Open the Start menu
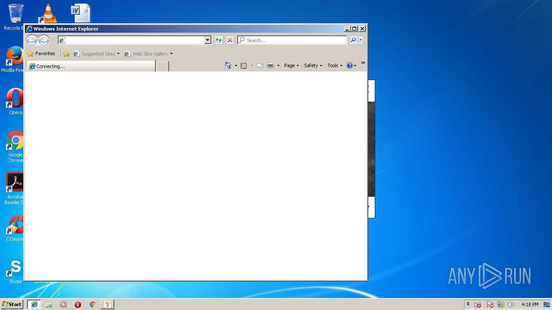Viewport: 552px width, 310px height. pyautogui.click(x=12, y=304)
